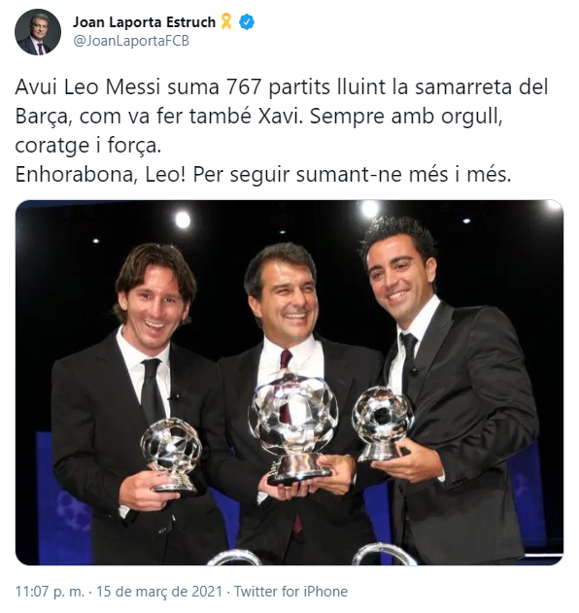Open the Twitter for iPhone source link
This screenshot has height=613, width=579.
click(x=290, y=592)
